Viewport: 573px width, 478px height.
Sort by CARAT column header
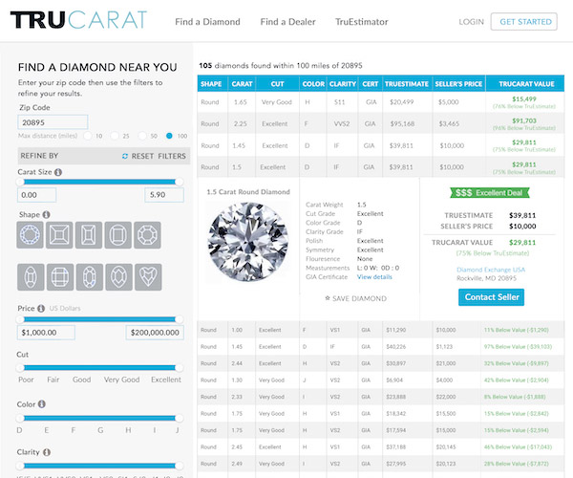point(242,84)
